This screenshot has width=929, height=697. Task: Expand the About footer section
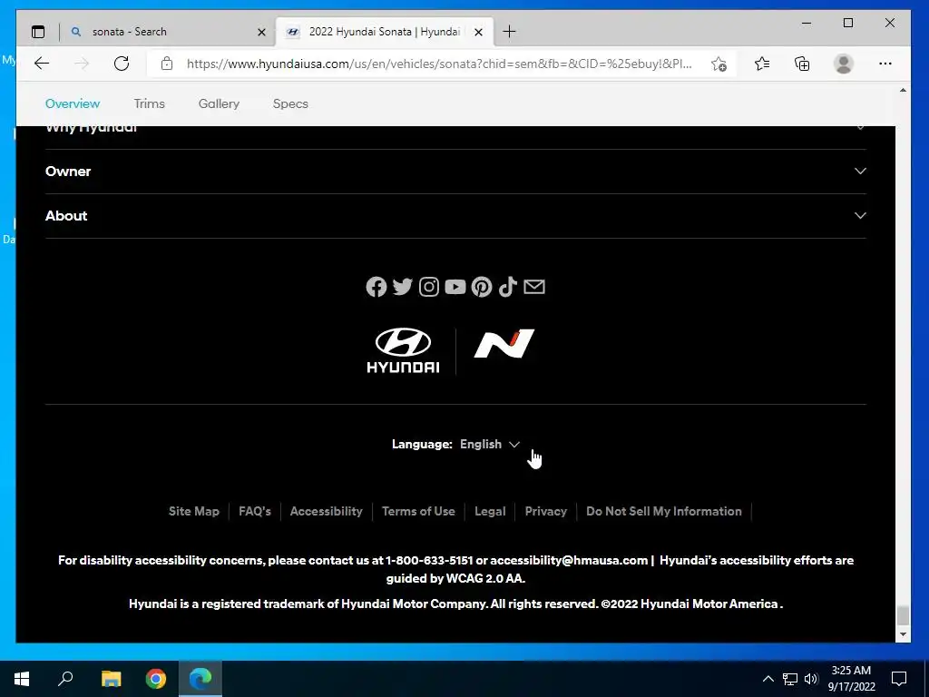coord(455,216)
